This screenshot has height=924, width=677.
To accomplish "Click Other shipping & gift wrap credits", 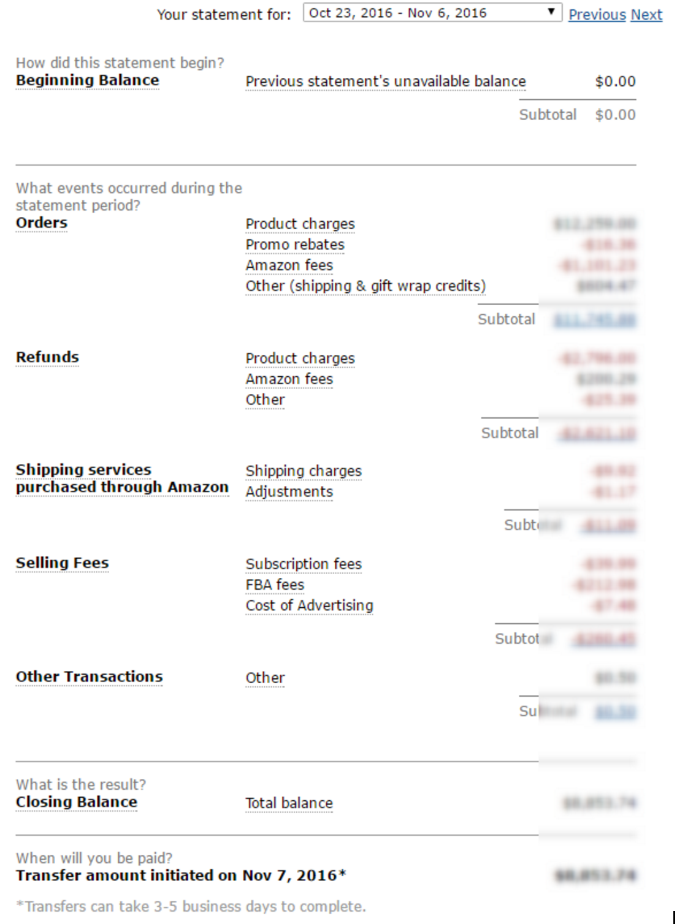I will coord(365,286).
